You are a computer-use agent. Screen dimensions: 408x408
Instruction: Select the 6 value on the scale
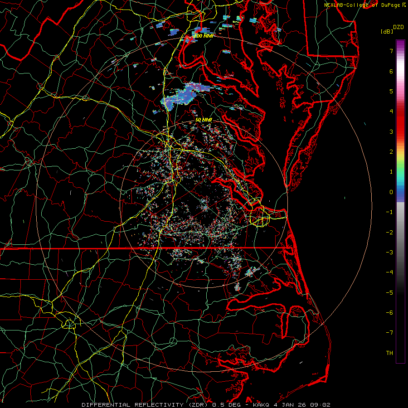click(x=391, y=71)
